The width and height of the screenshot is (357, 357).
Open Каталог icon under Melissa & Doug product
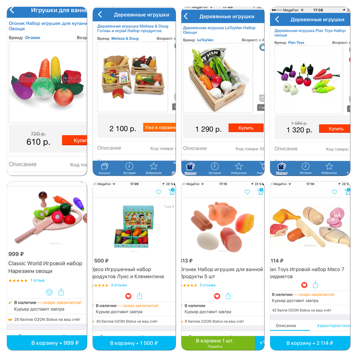point(105,168)
